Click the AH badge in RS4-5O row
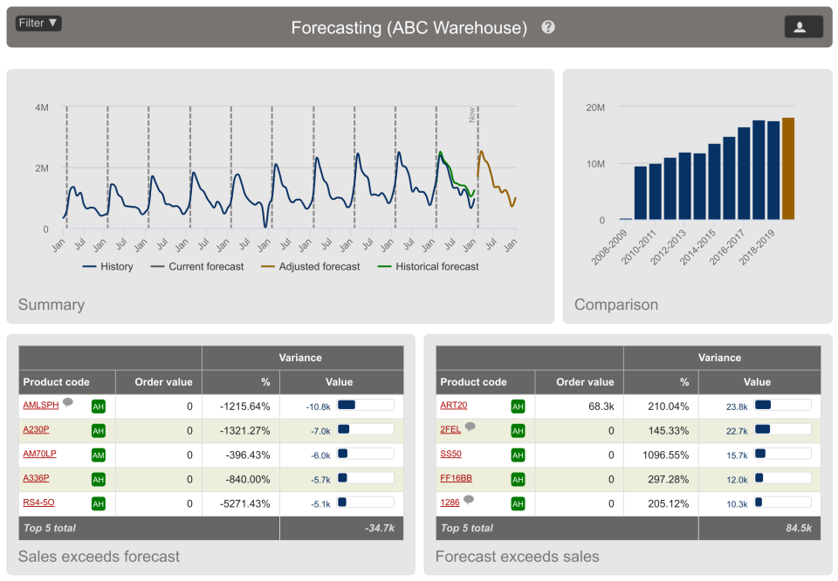Screen dimensions: 838x581 [x=99, y=503]
